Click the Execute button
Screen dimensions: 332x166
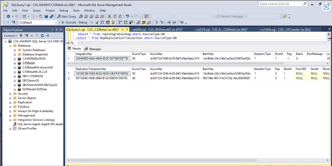pyautogui.click(x=69, y=23)
